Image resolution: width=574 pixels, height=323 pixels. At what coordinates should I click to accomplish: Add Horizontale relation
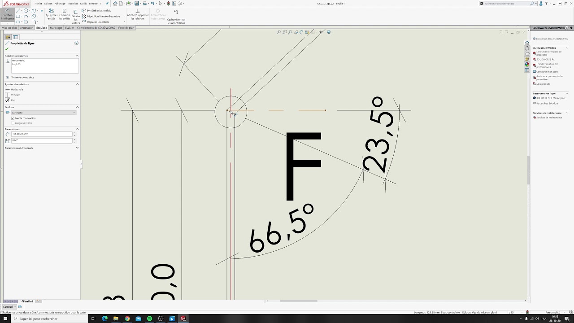point(14,89)
